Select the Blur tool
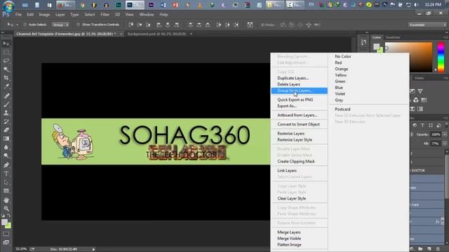449x252 pixels. [6, 147]
